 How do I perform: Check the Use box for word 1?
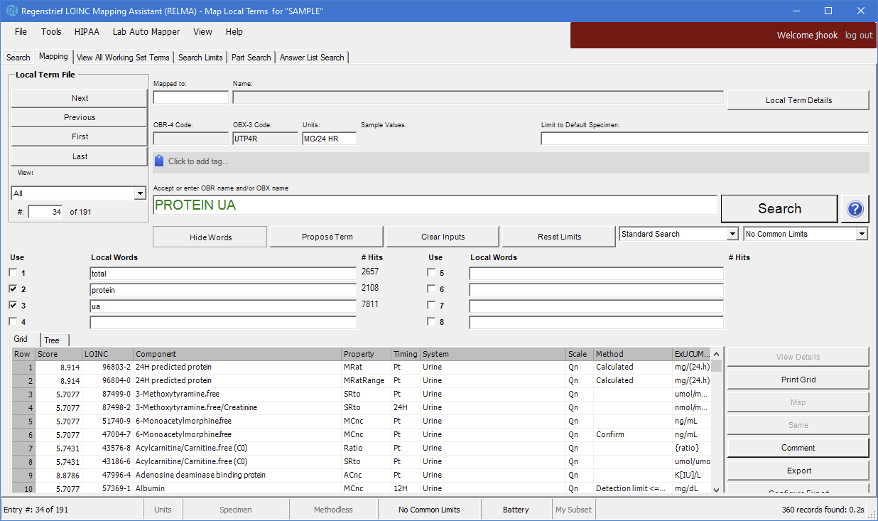tap(13, 273)
